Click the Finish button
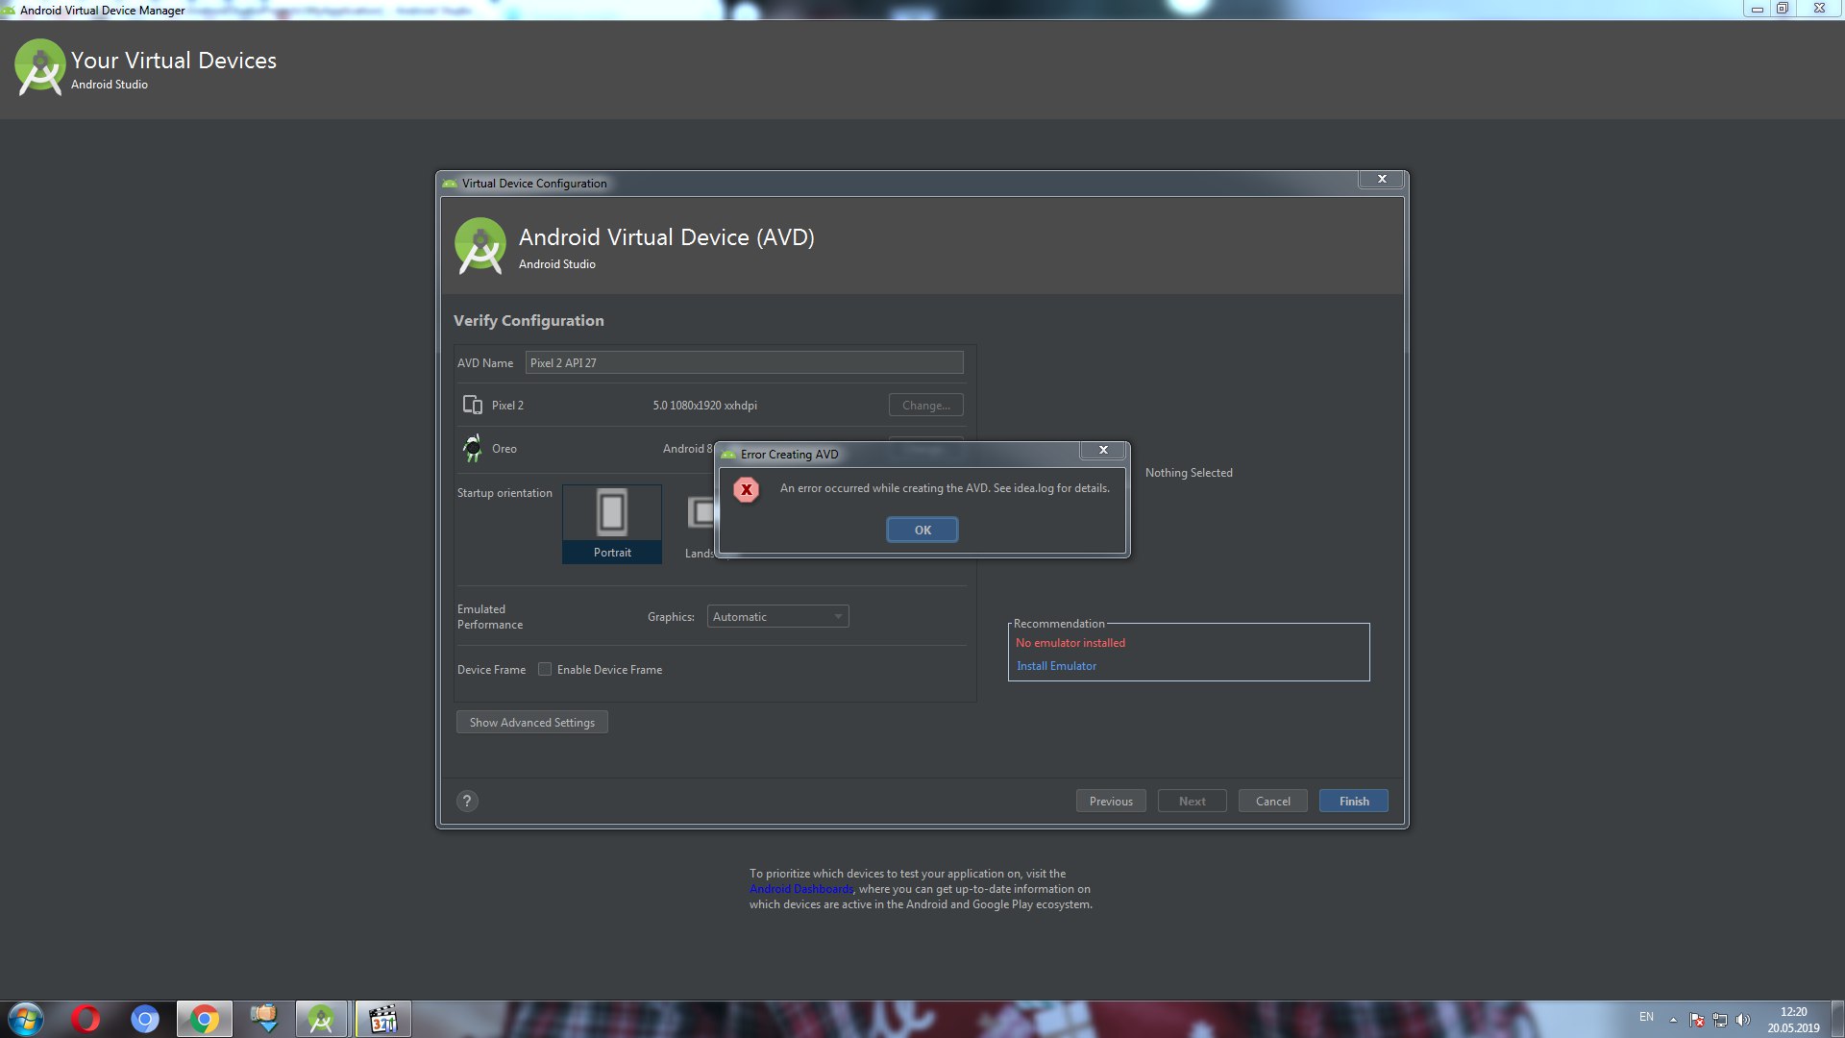 click(1353, 801)
